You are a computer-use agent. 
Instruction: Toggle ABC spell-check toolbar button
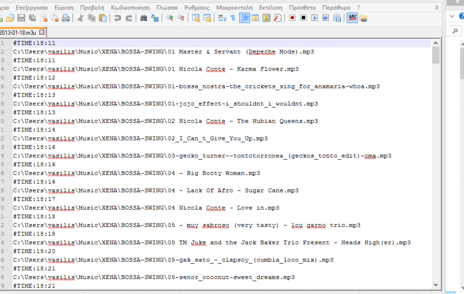[x=352, y=19]
